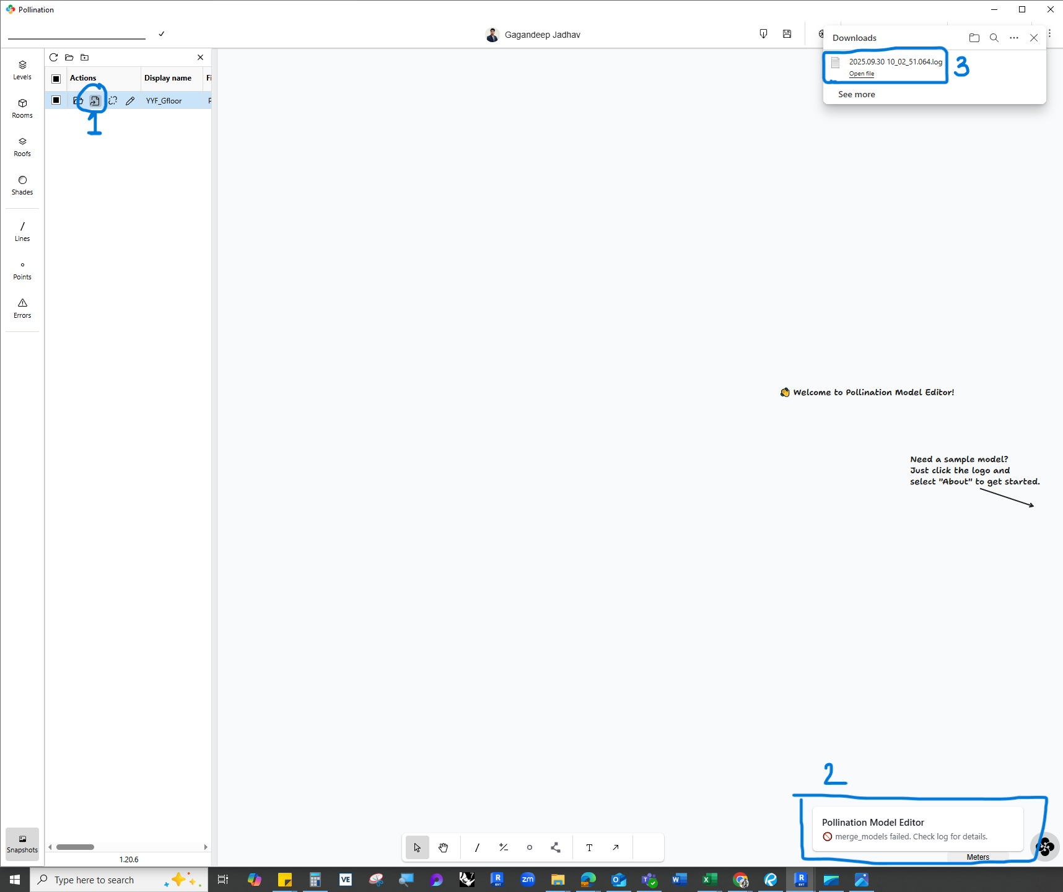Open the Levels tab in sidebar
Viewport: 1063px width, 892px height.
(22, 69)
